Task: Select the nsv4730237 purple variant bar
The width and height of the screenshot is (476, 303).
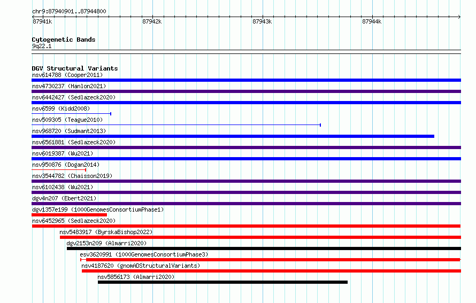Action: click(246, 91)
